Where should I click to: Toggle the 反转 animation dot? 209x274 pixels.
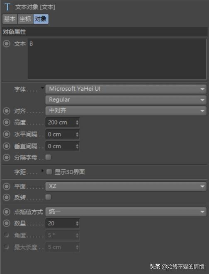click(x=7, y=197)
